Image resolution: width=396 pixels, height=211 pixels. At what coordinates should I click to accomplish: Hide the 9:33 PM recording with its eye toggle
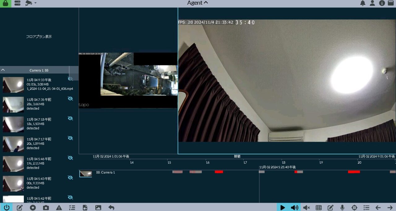(x=71, y=79)
